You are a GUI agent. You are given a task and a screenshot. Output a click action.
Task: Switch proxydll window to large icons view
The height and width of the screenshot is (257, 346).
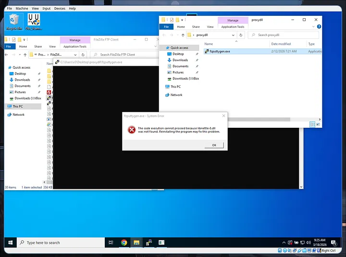click(318, 124)
